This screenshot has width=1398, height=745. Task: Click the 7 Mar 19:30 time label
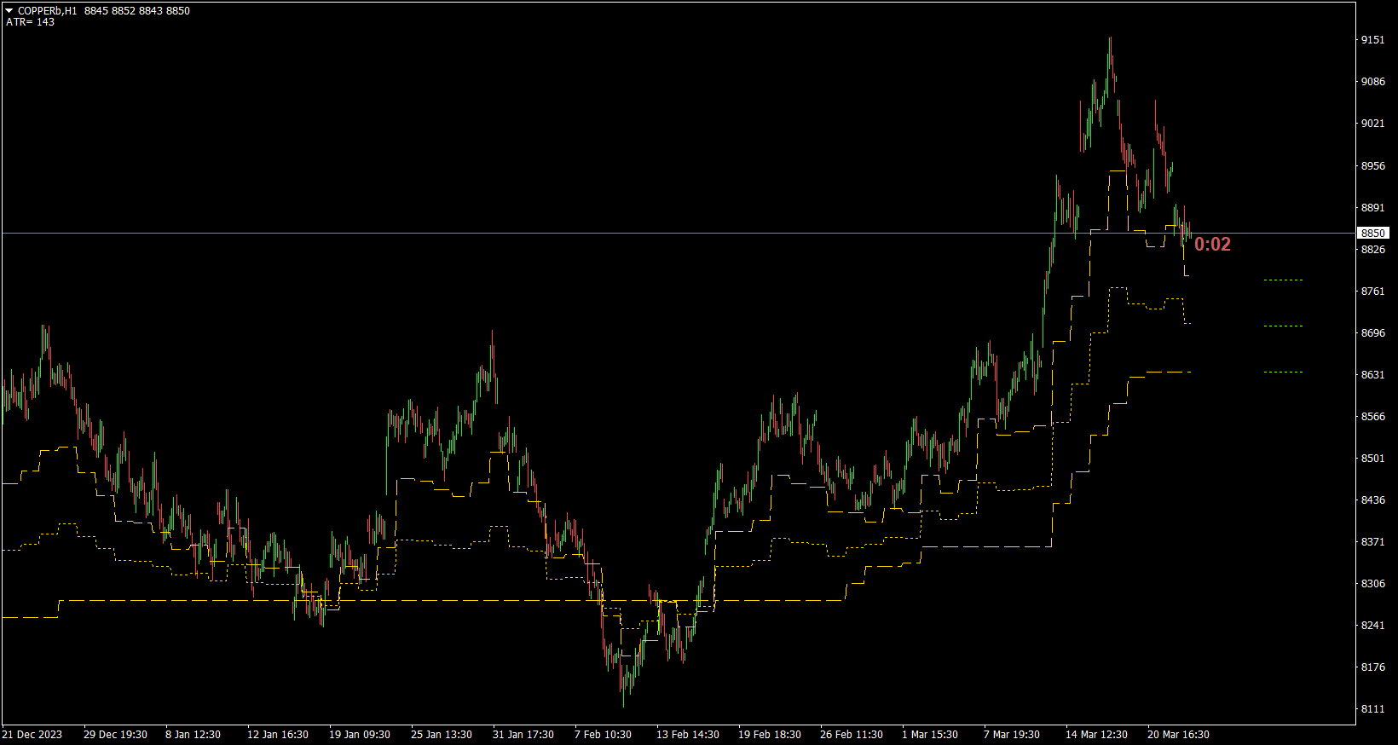1012,735
